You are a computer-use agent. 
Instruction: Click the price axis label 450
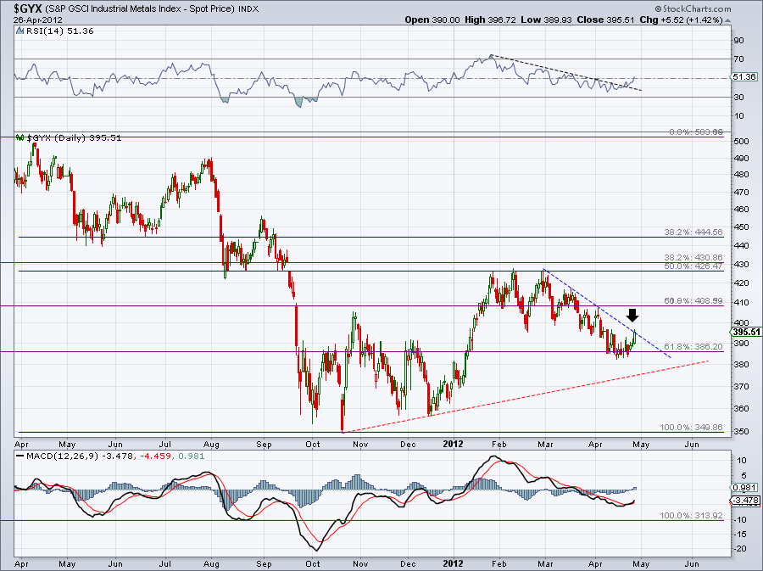741,227
